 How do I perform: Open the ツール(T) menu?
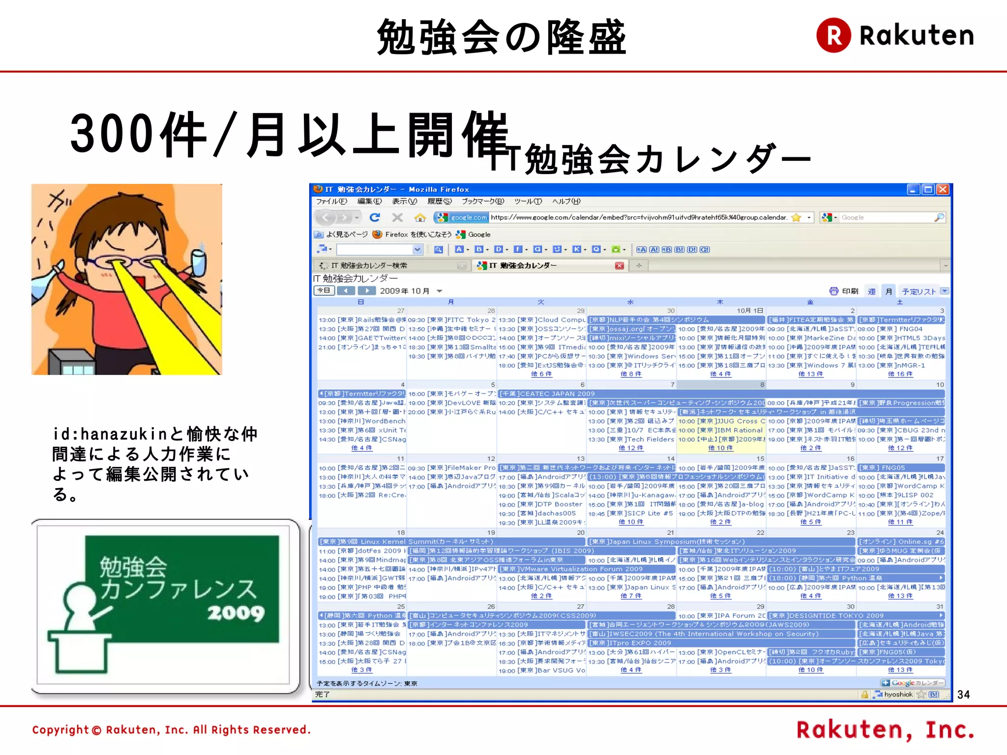pos(528,202)
